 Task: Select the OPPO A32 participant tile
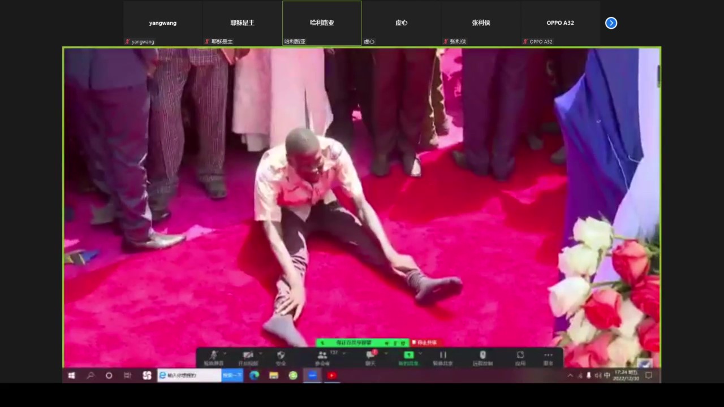tap(560, 23)
